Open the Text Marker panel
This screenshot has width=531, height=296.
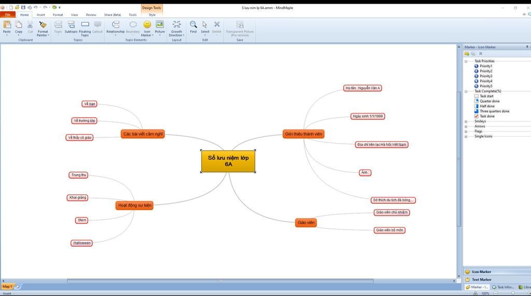pos(481,279)
